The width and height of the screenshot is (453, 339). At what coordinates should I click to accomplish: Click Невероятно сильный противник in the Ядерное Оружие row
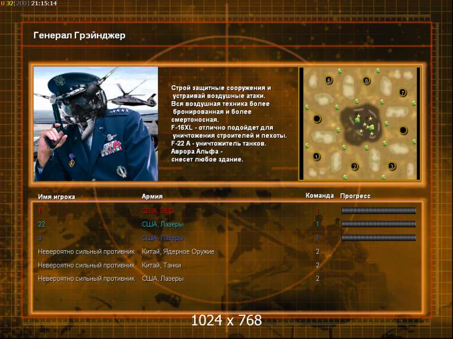click(87, 251)
